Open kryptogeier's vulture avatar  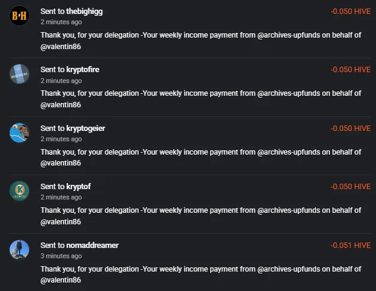click(x=19, y=133)
